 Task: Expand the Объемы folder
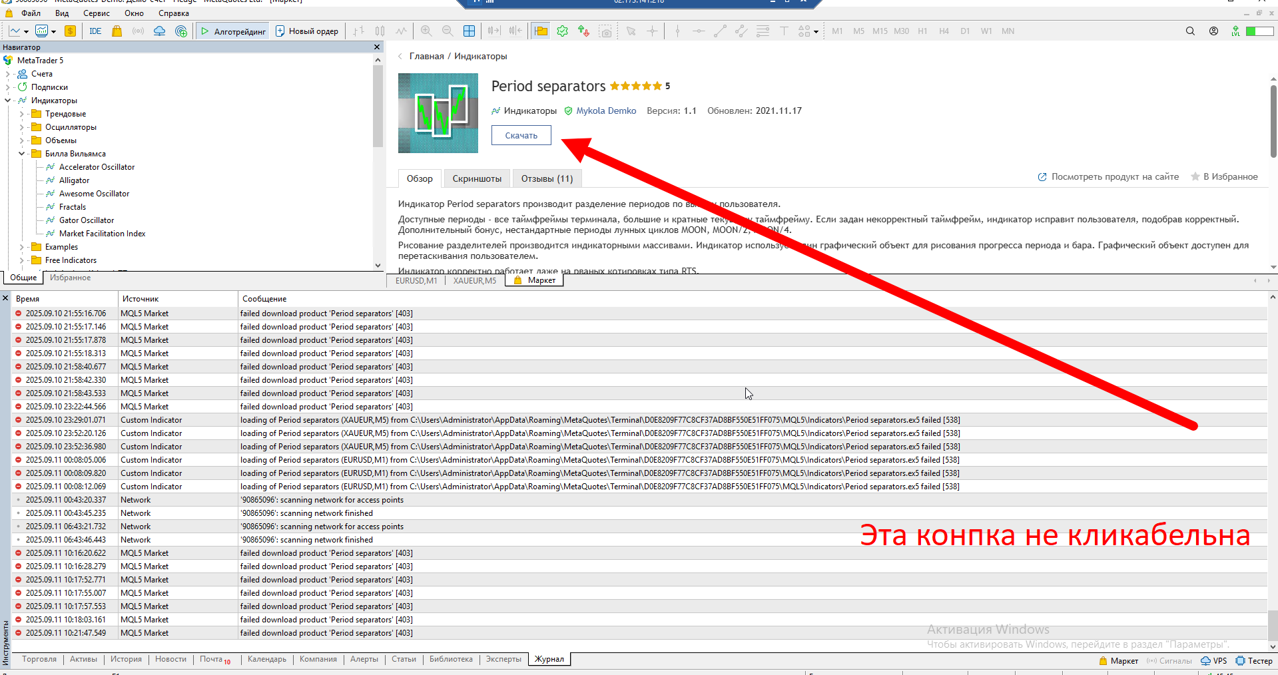(21, 140)
